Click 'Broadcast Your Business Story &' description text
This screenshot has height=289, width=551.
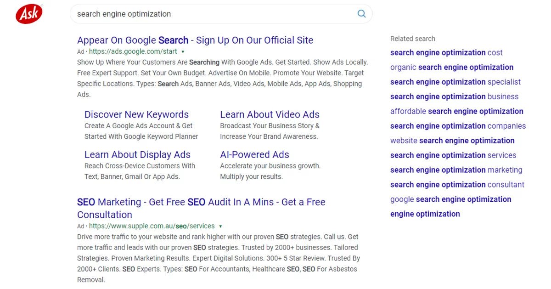[x=270, y=126]
